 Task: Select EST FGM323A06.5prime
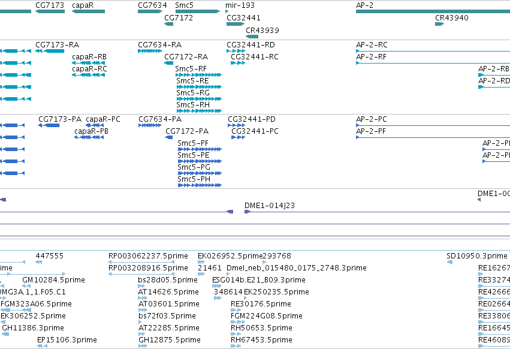[36, 305]
